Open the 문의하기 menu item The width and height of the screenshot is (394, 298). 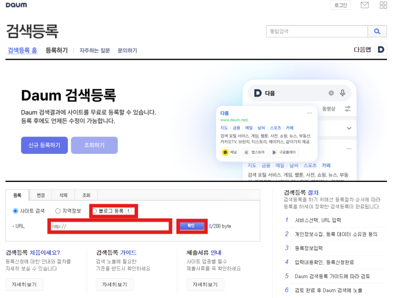(127, 50)
